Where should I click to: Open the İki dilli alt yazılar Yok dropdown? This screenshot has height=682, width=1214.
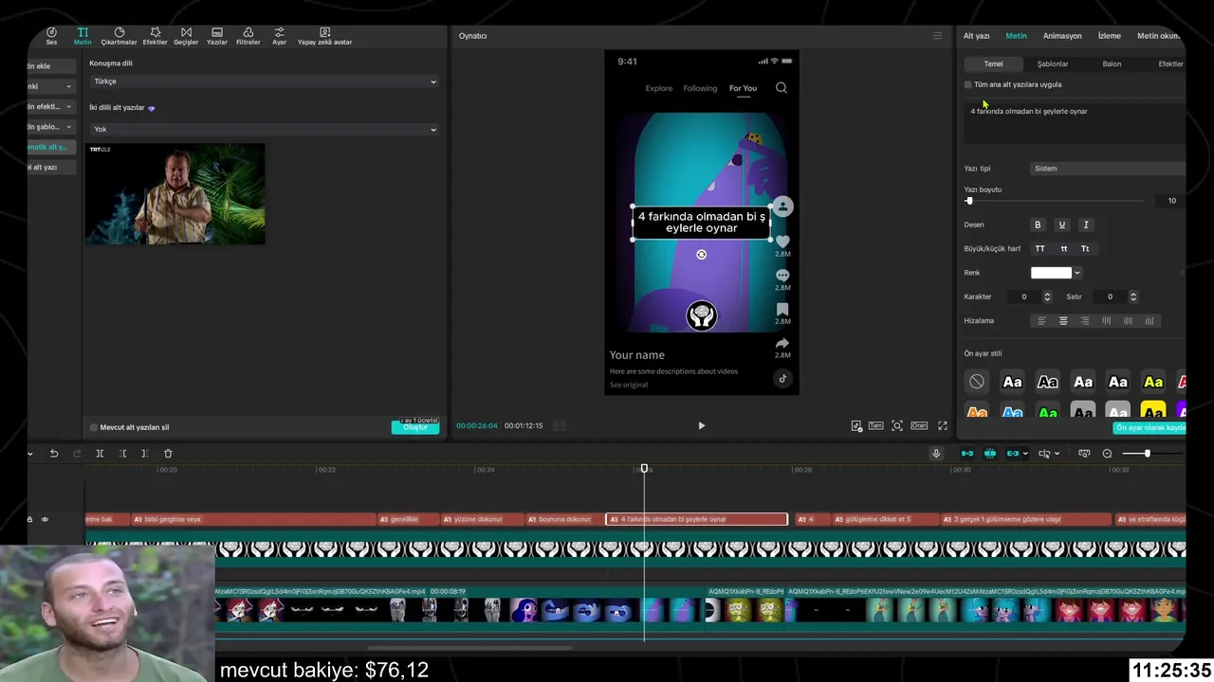tap(264, 129)
